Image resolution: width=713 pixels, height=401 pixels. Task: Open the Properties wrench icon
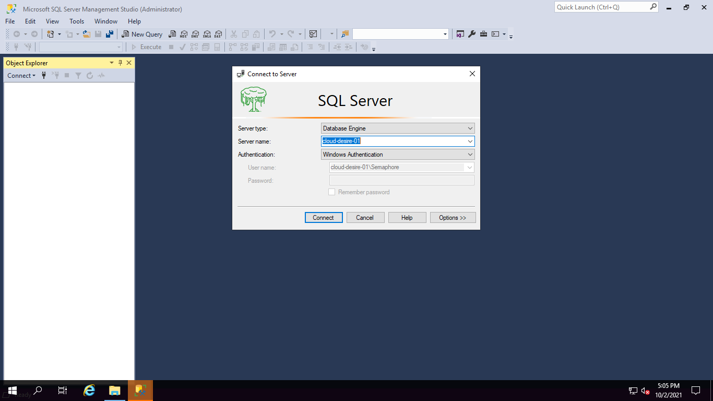pos(472,34)
